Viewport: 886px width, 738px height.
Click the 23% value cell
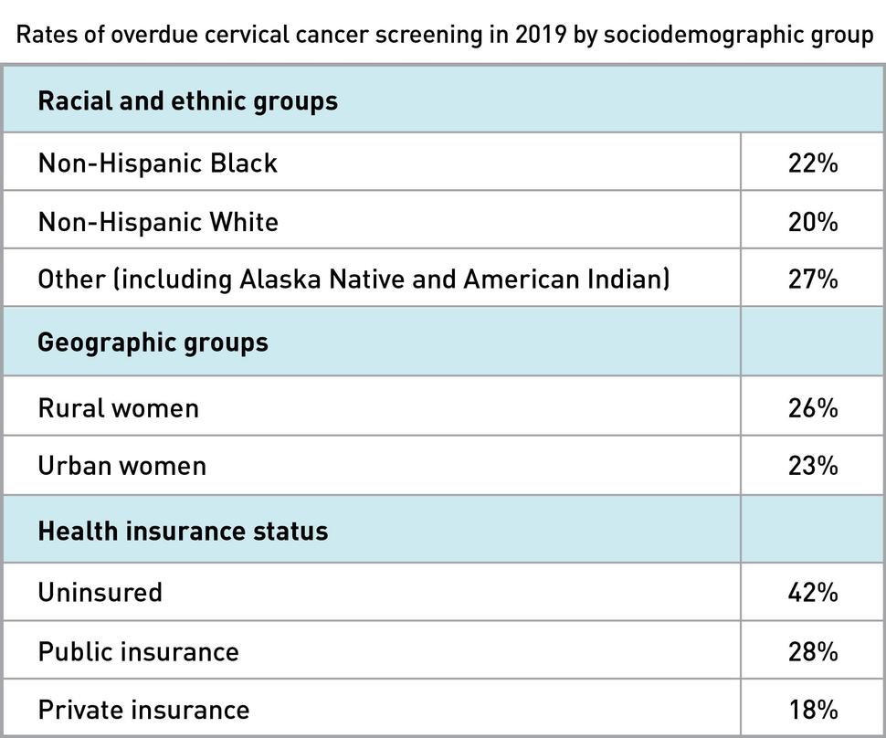(x=812, y=466)
